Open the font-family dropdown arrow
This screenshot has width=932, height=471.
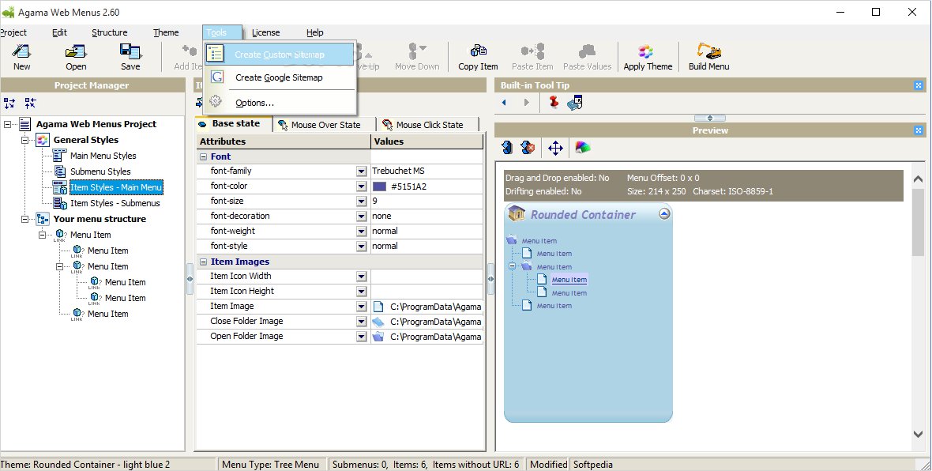coord(361,171)
